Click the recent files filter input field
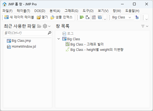Viewport: 153px width, 111px height. [26, 33]
